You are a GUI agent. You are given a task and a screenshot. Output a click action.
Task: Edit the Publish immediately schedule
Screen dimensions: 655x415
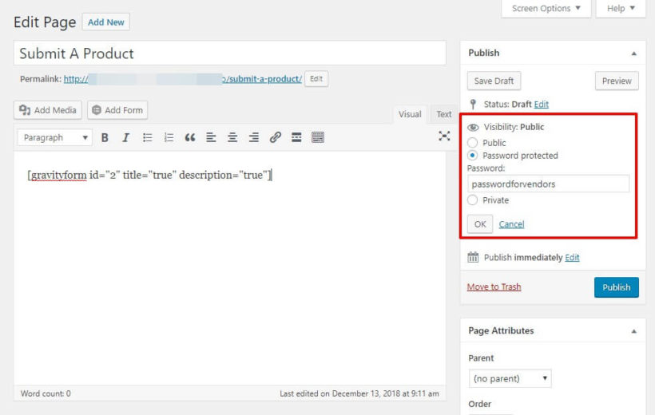(x=572, y=257)
